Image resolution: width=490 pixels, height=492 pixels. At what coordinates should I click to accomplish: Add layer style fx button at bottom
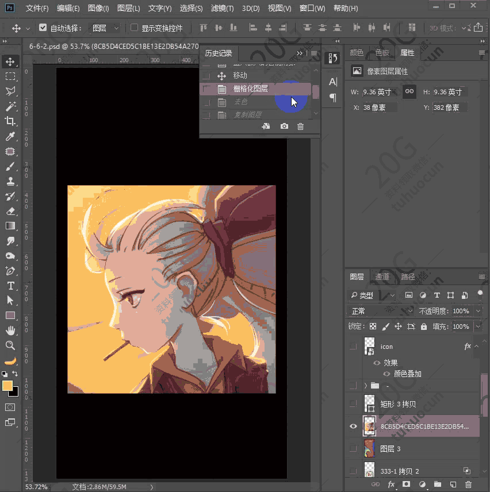point(391,485)
